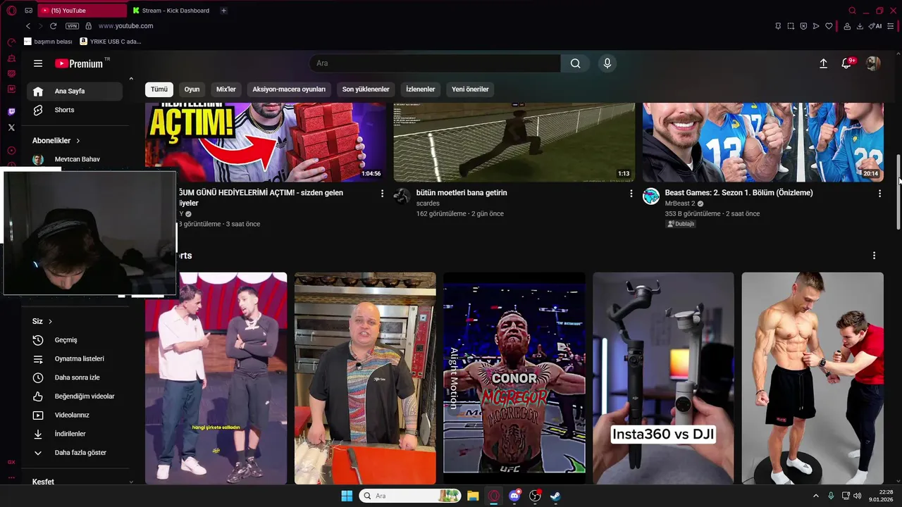This screenshot has height=507, width=902.
Task: Open Beğendiğim videolar
Action: coord(75,396)
